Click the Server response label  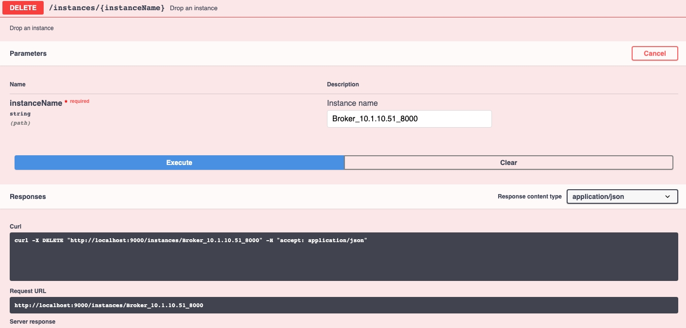pyautogui.click(x=33, y=322)
